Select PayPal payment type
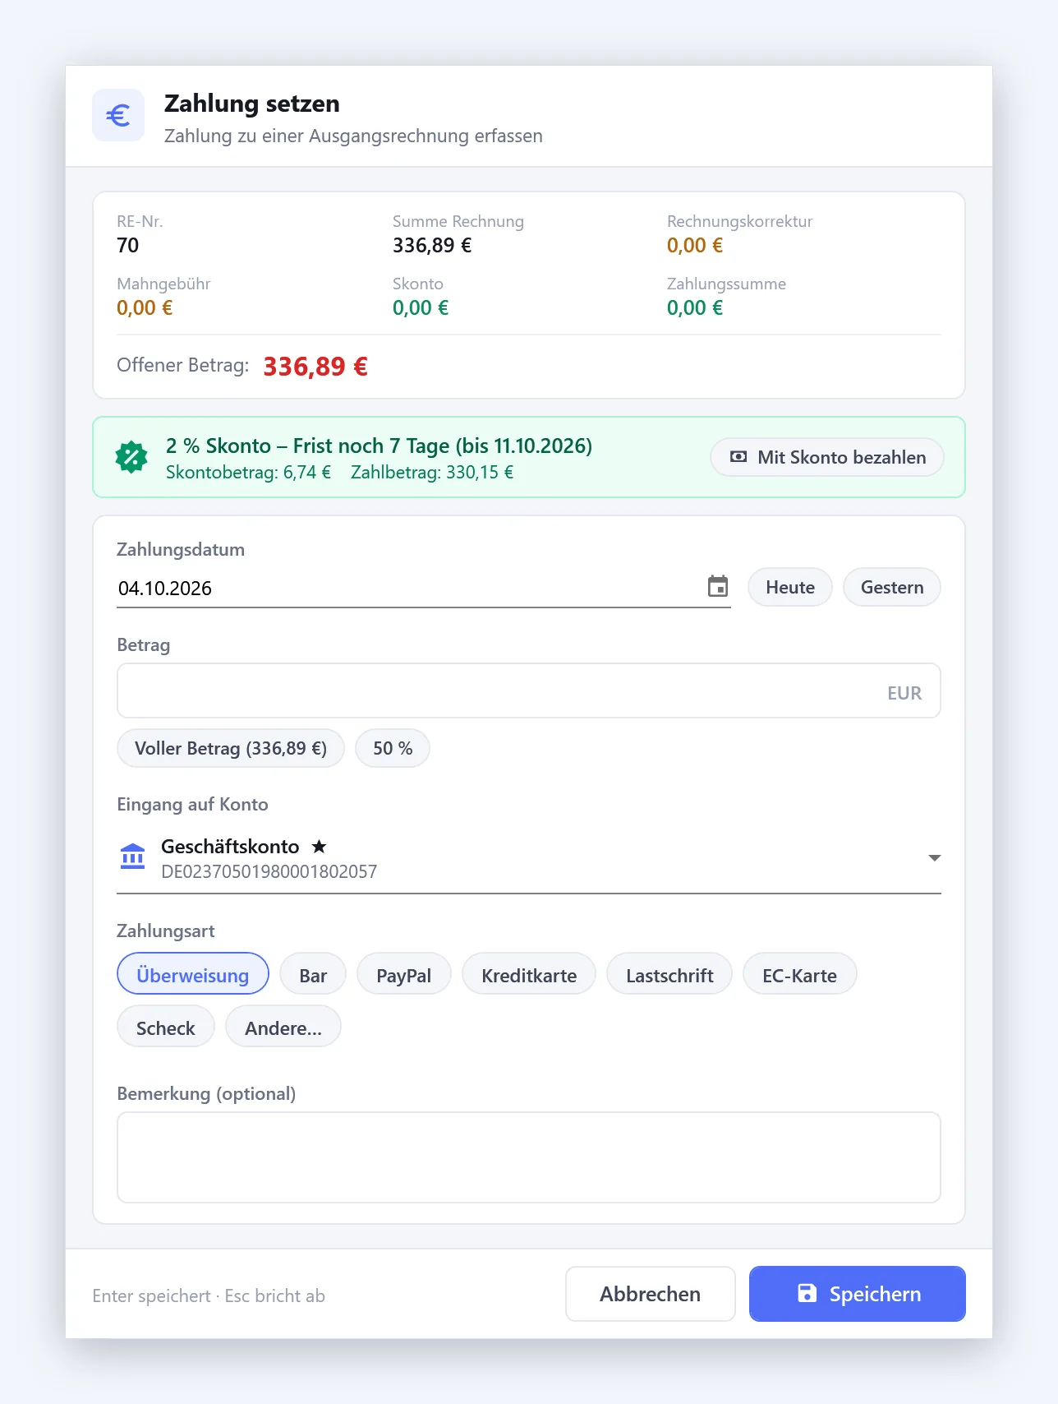 [404, 974]
